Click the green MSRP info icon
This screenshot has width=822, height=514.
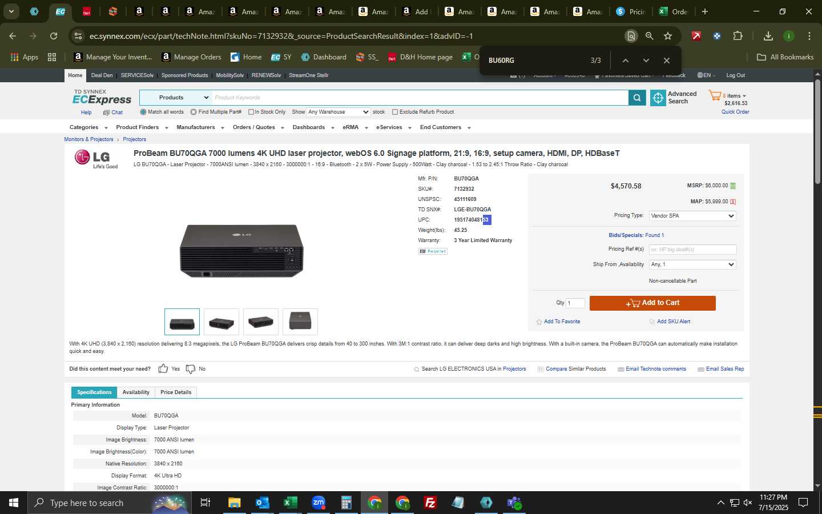coord(733,186)
